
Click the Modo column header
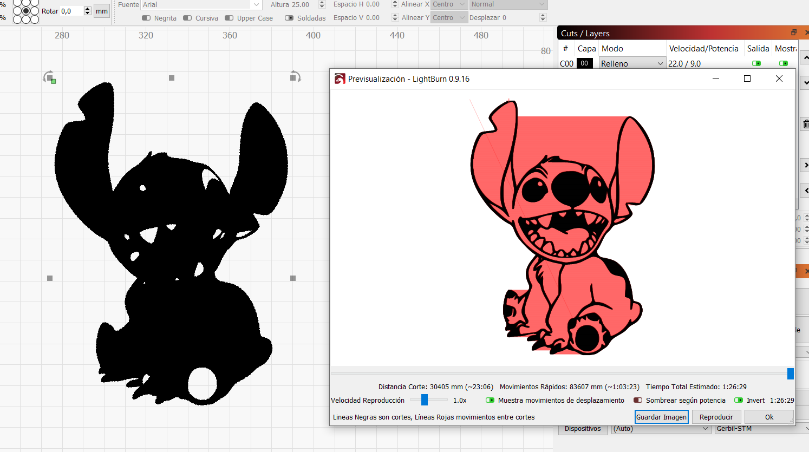tap(612, 48)
